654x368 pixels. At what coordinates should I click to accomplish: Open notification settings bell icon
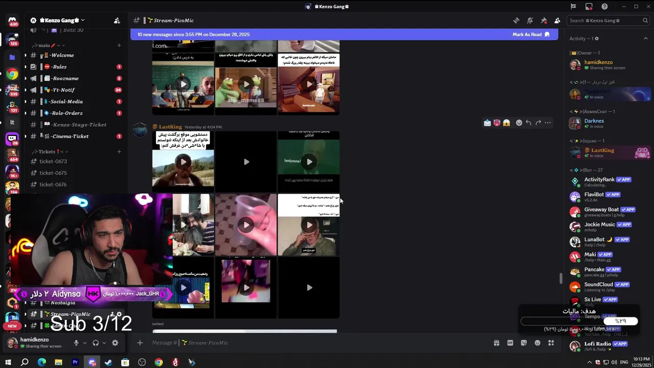pos(530,20)
